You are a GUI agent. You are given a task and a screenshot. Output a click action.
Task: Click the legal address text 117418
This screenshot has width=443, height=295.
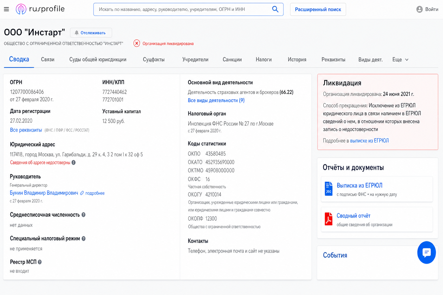pos(76,154)
